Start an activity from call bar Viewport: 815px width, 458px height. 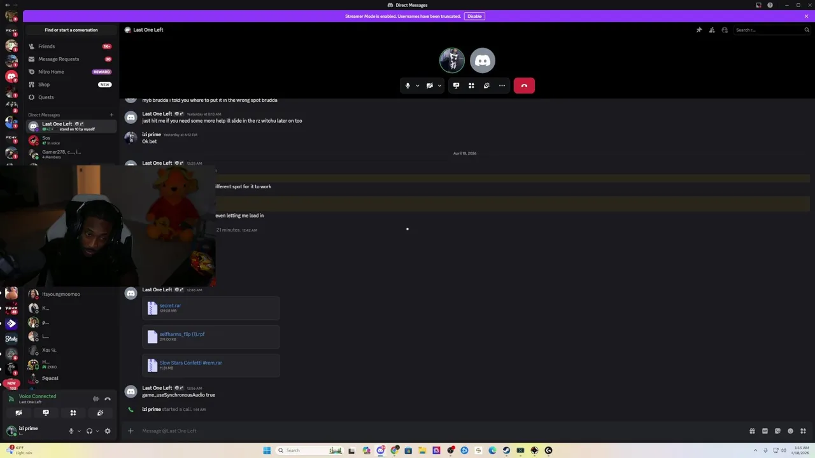click(x=471, y=85)
